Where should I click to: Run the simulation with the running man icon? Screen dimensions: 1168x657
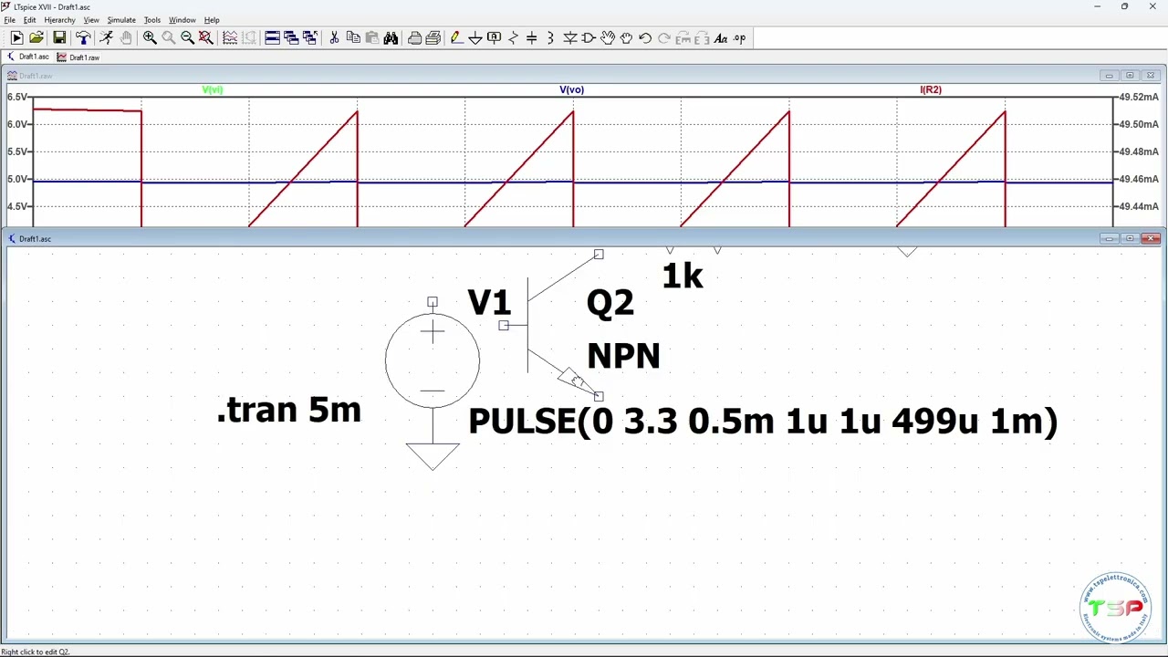point(106,38)
